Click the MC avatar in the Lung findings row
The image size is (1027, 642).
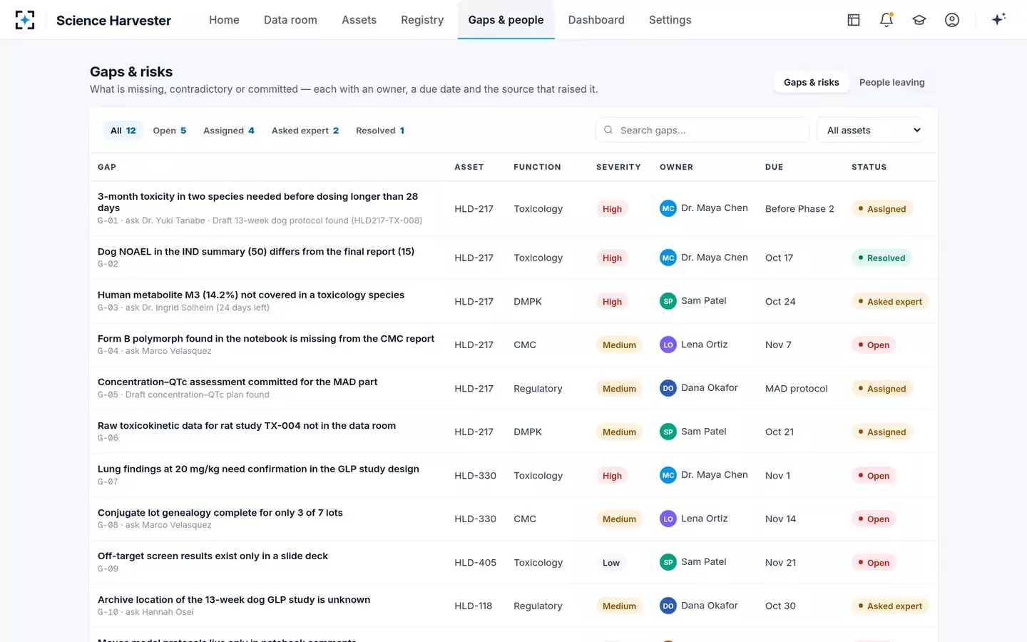[668, 475]
